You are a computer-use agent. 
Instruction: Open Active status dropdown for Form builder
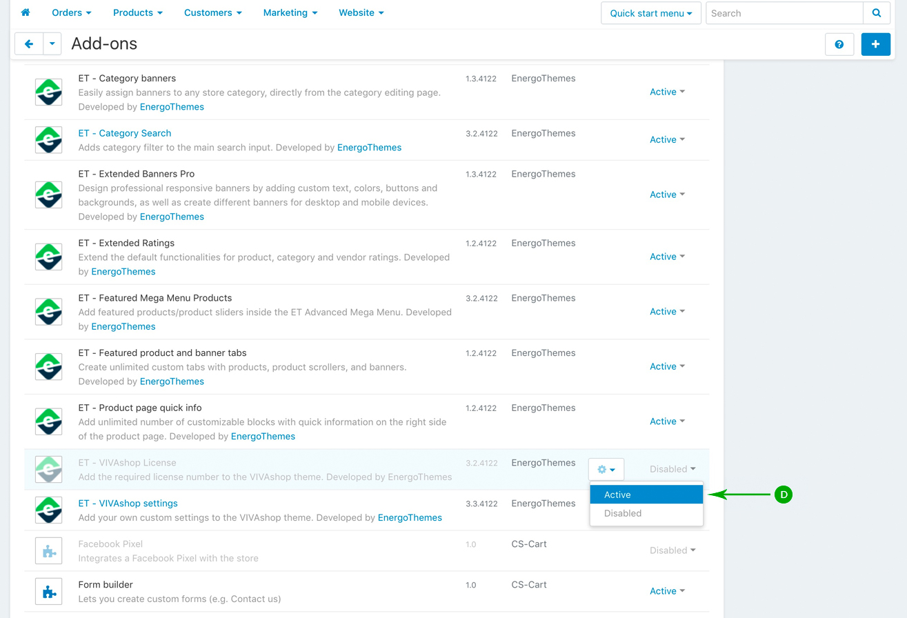(x=668, y=591)
